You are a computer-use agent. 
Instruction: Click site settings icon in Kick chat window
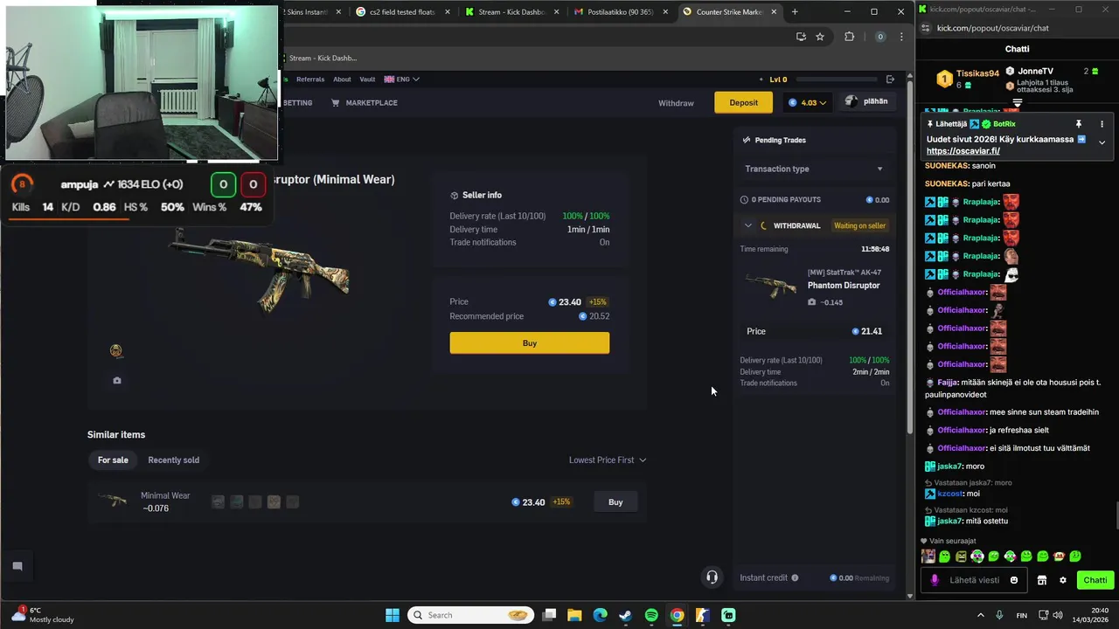point(926,28)
